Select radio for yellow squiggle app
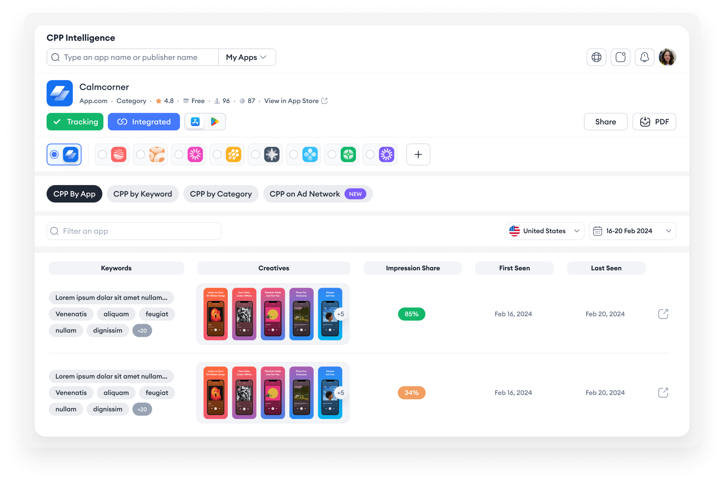Image resolution: width=724 pixels, height=482 pixels. coord(217,154)
